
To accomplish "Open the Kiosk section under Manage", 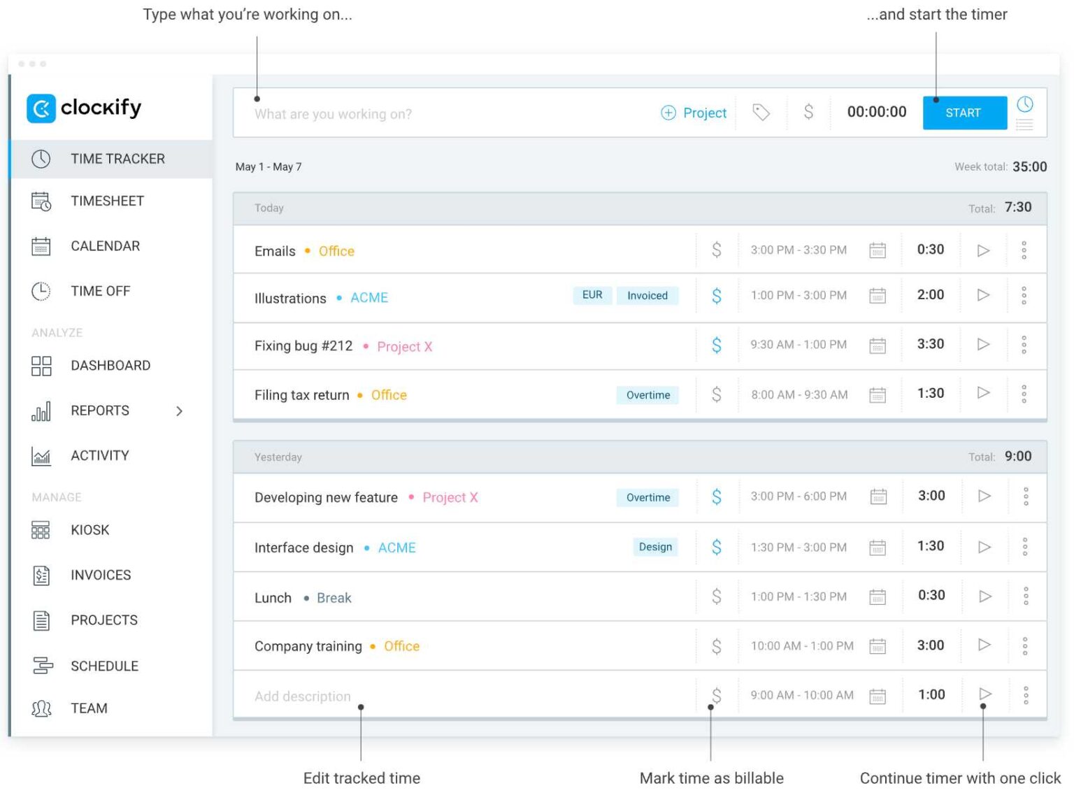I will pos(89,529).
